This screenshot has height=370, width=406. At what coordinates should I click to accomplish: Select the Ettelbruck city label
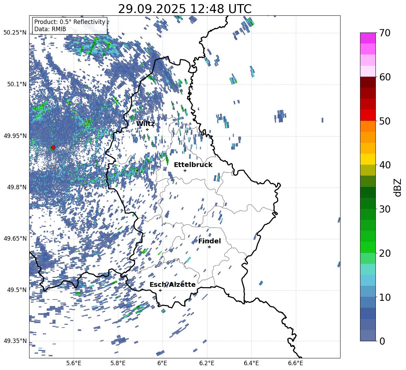[193, 165]
